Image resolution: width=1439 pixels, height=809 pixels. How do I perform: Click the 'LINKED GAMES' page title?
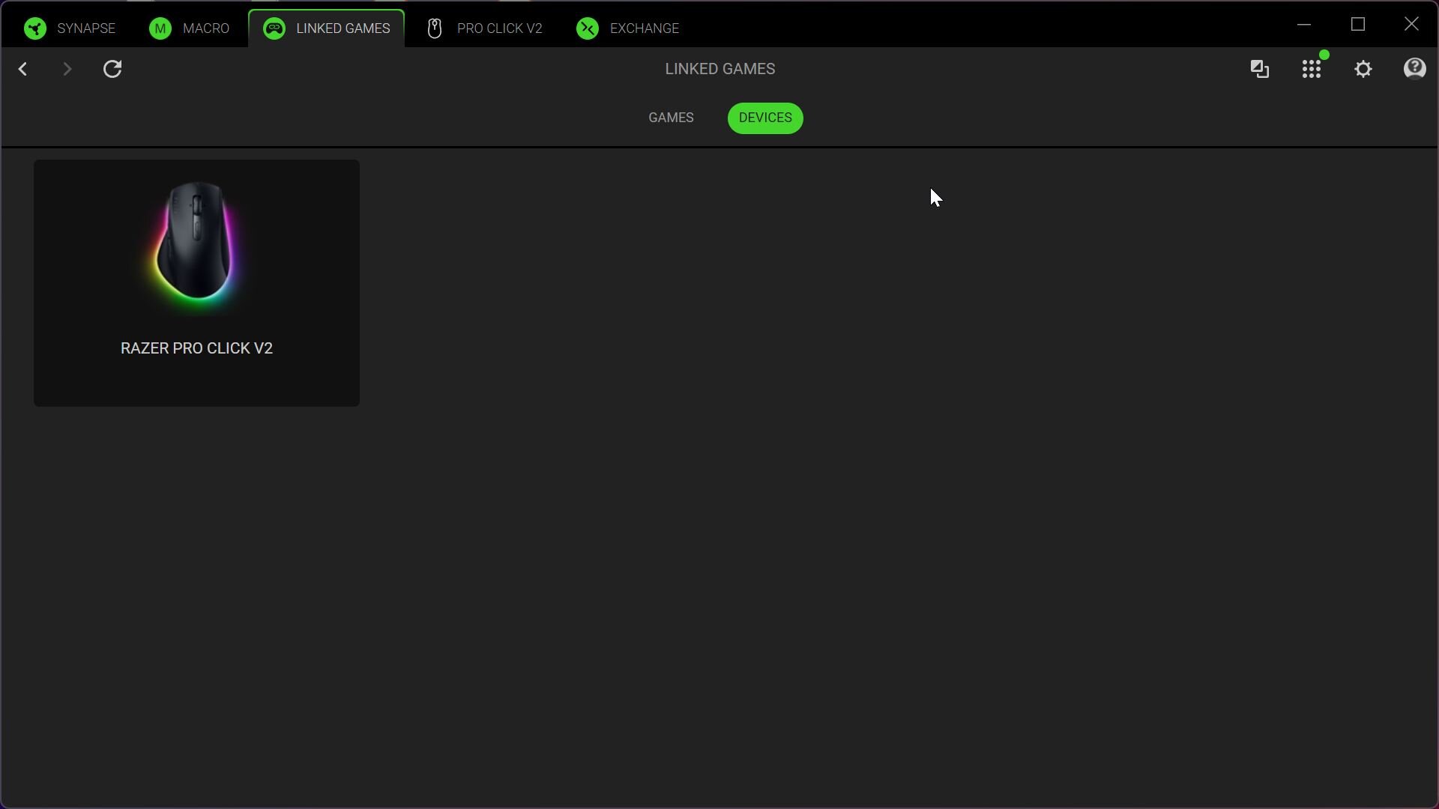719,69
